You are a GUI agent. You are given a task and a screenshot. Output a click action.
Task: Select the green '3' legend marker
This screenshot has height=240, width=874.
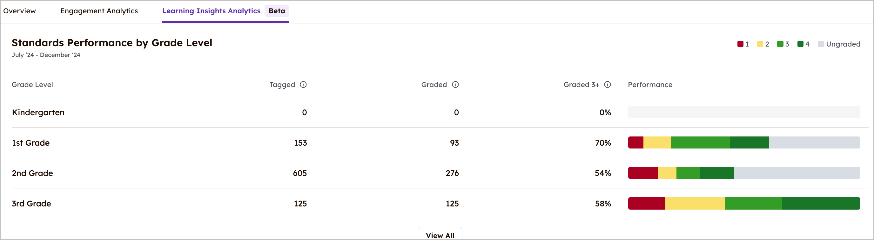tap(780, 44)
